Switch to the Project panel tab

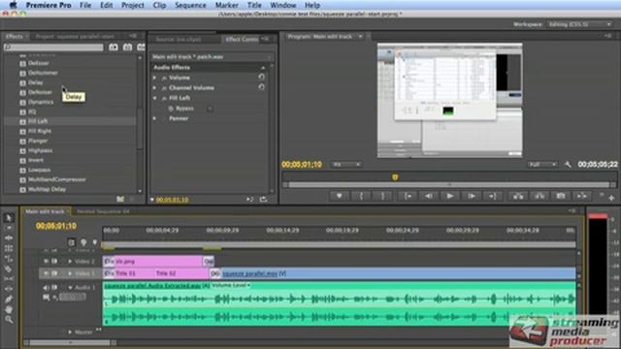point(75,37)
